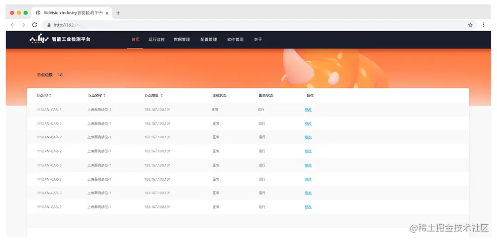Screen dimensions: 497x241
Task: Click the platform logo icon in the header
Action: pyautogui.click(x=39, y=40)
